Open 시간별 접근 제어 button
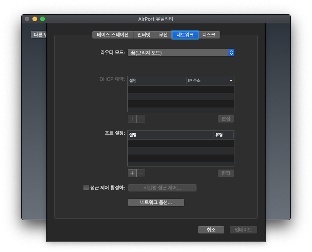The image size is (312, 252). pos(162,188)
